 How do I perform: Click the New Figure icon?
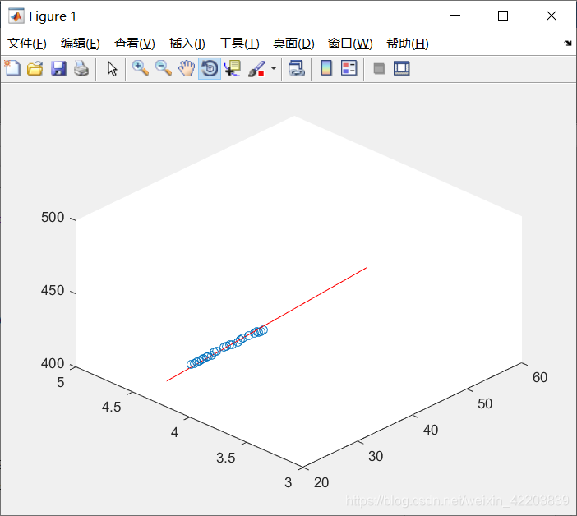coord(12,68)
